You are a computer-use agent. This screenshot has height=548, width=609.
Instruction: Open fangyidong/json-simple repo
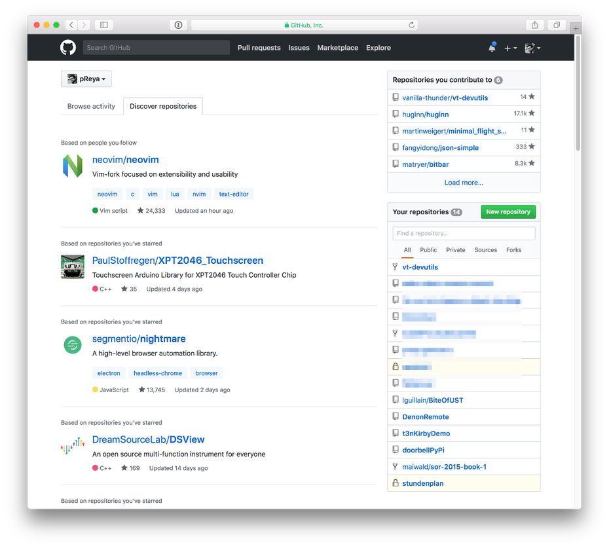point(441,148)
